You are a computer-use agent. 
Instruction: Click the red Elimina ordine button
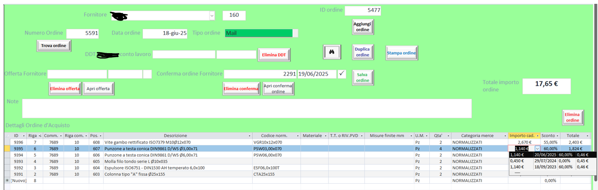573,117
